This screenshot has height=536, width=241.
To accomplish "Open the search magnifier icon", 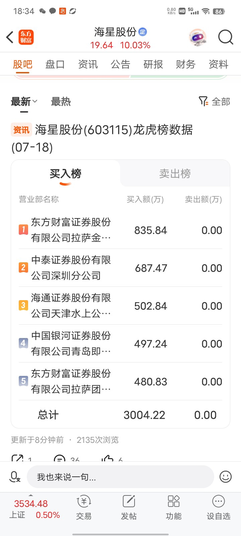I will coord(226,37).
